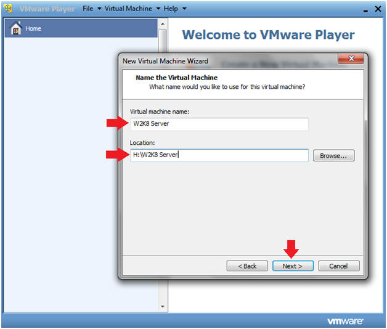387x329 pixels.
Task: Click the 'Location:' label
Action: click(x=142, y=143)
